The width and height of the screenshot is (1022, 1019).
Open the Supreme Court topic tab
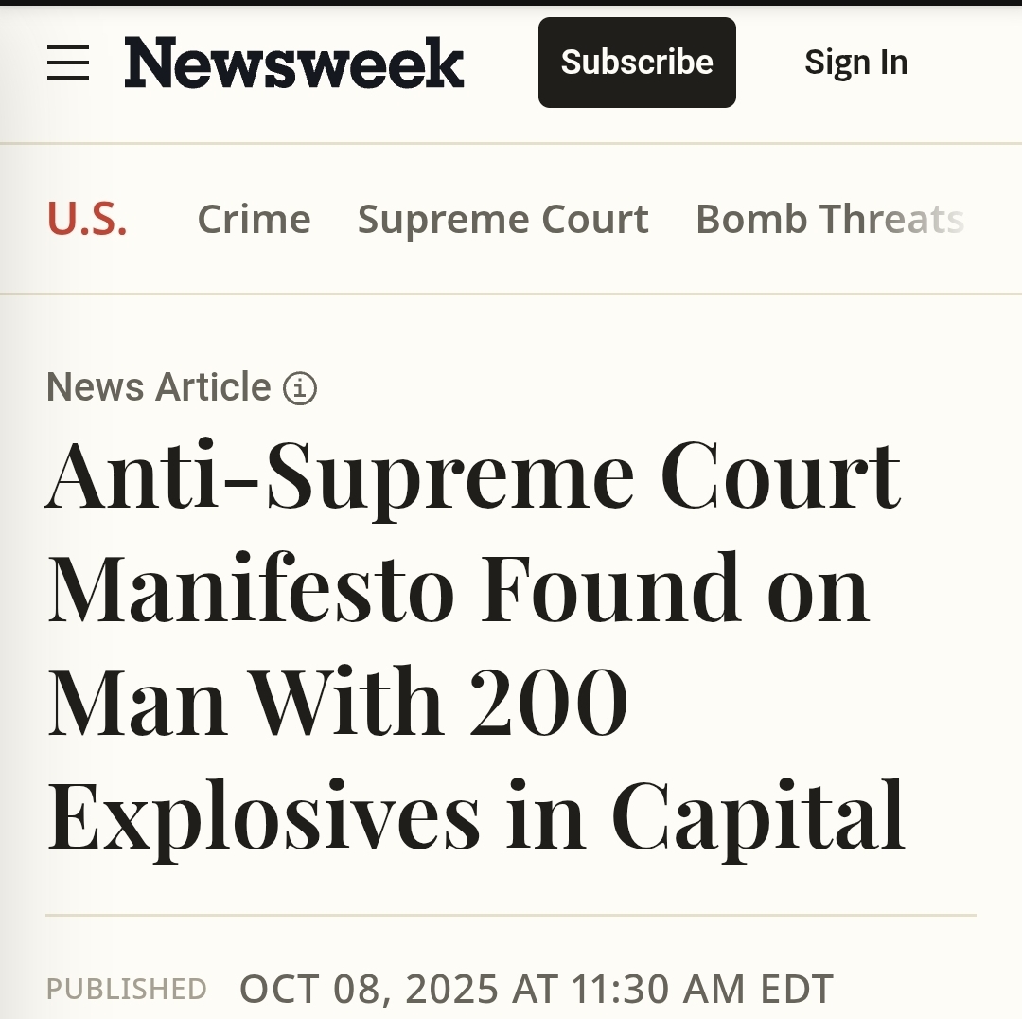(x=502, y=220)
